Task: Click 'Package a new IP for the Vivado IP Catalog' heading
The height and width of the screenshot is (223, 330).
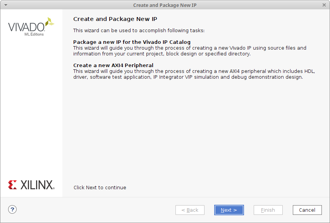Action: tap(132, 42)
